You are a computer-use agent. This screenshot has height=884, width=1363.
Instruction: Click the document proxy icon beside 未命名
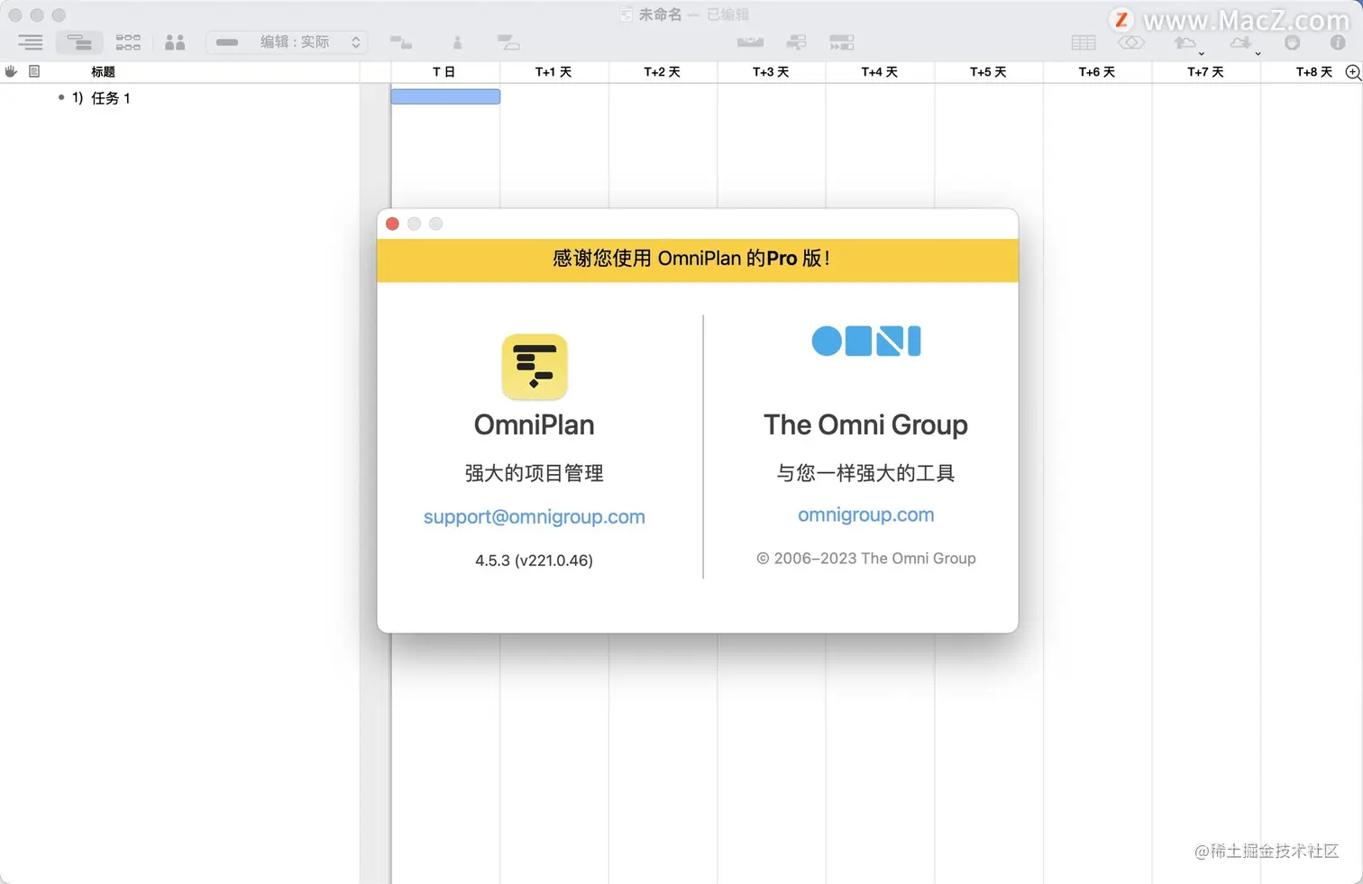[x=627, y=14]
